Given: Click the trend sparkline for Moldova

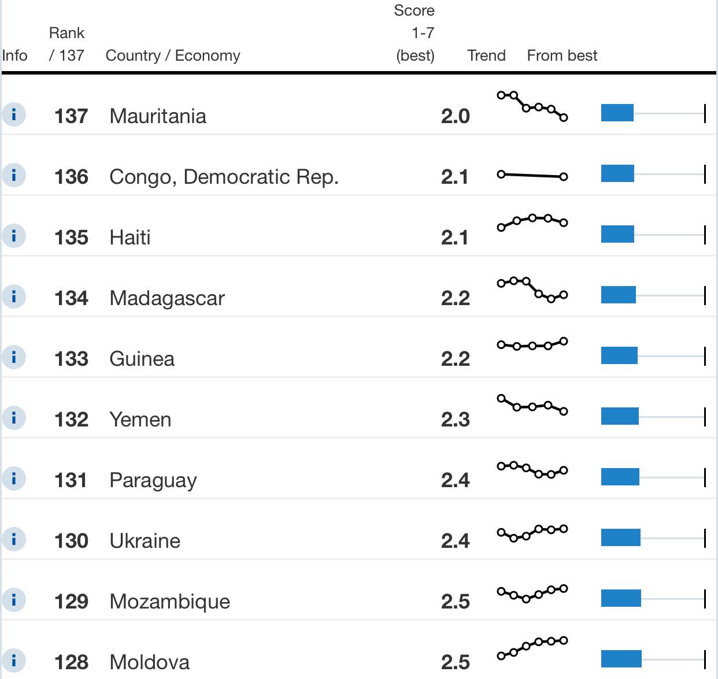Looking at the screenshot, I should point(532,648).
